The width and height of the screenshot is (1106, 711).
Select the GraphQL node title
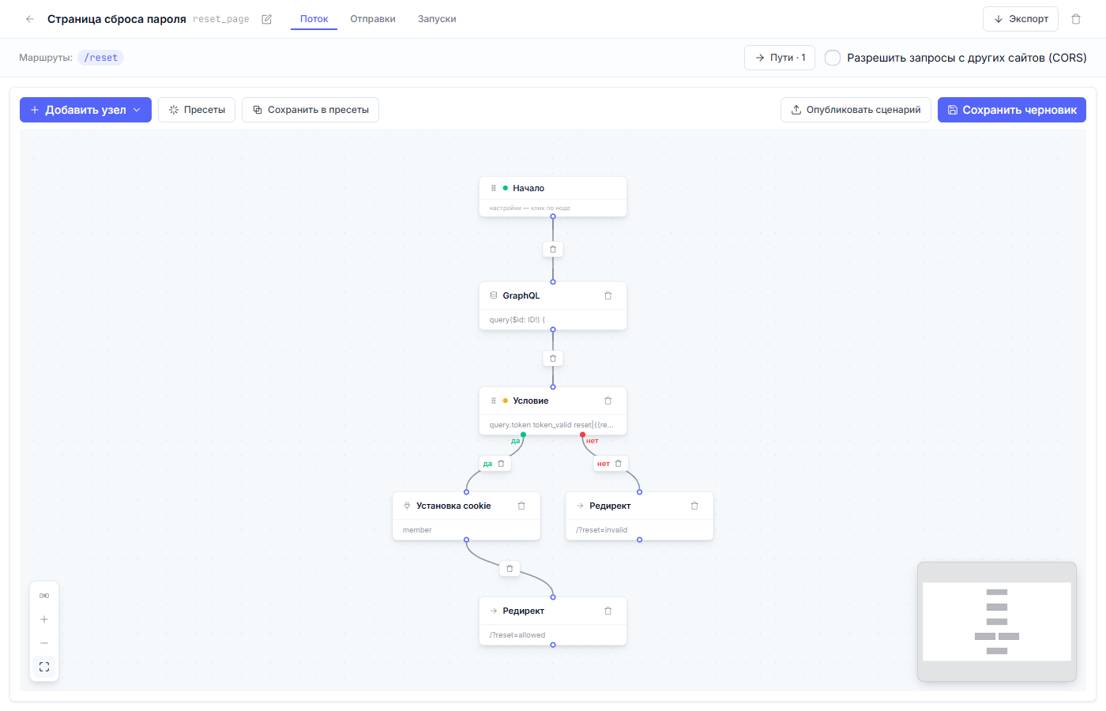coord(521,295)
